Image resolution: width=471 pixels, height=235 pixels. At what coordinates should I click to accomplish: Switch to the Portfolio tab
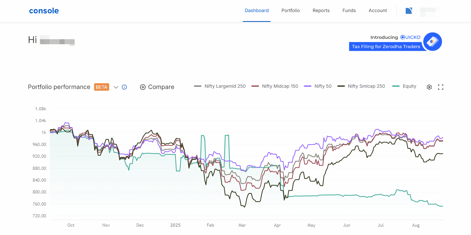(x=290, y=11)
